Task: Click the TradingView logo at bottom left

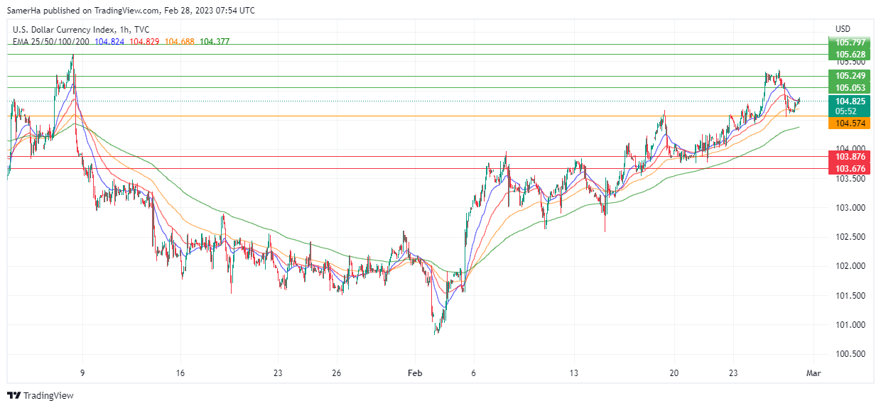Action: pos(40,395)
